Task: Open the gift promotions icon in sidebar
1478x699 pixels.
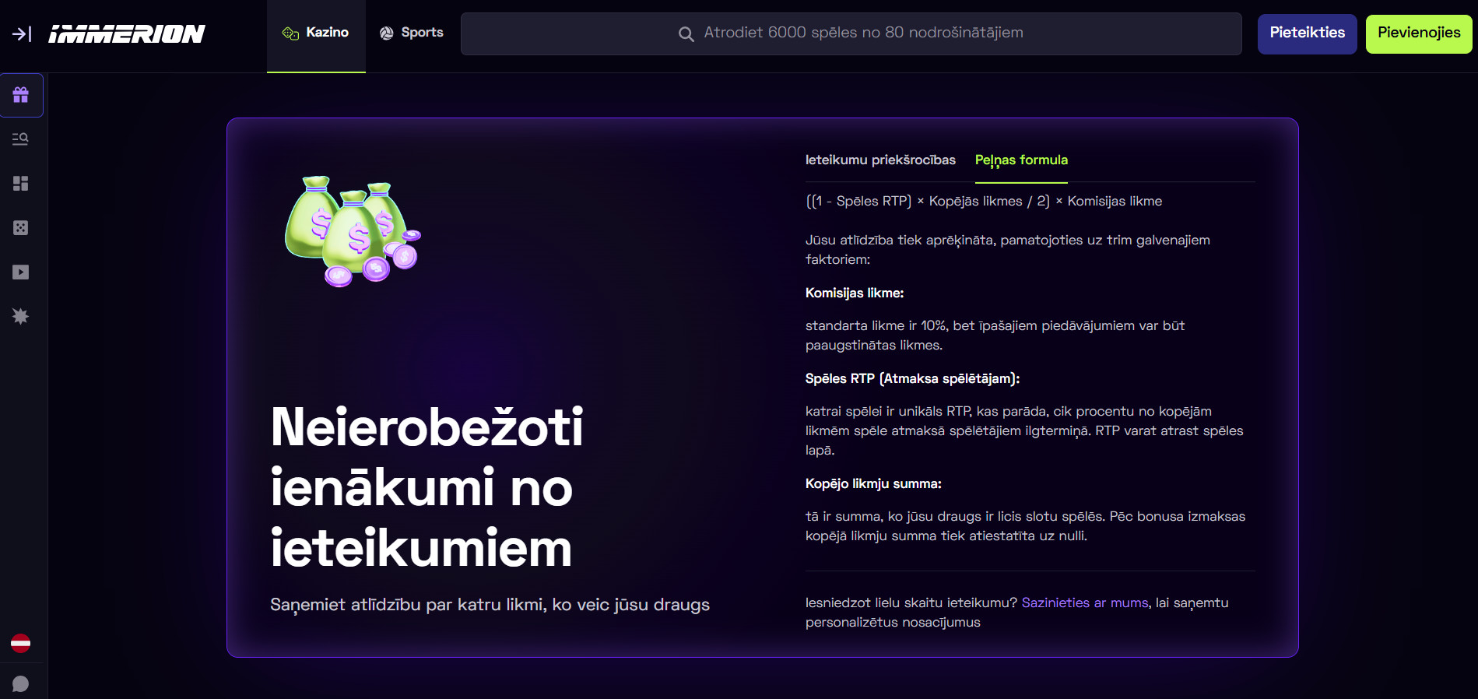Action: click(21, 95)
